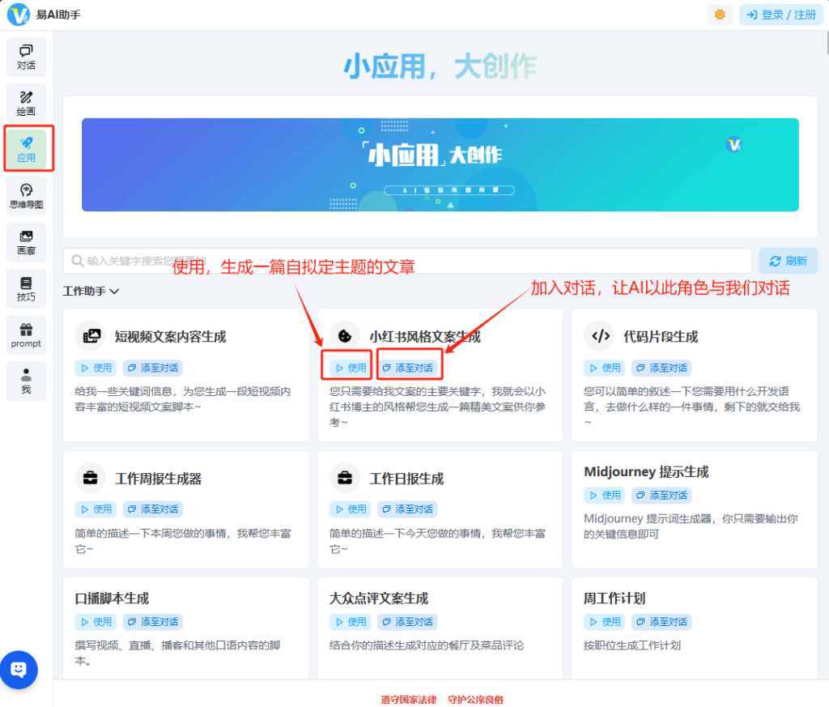Open the prompt gift box icon
829x707 pixels.
26,335
